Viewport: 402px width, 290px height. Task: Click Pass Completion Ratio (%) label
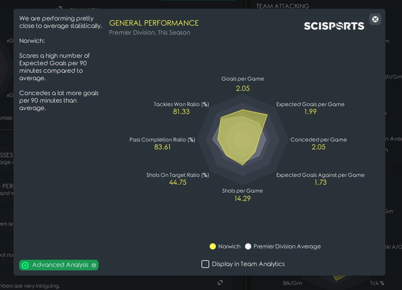pyautogui.click(x=162, y=139)
